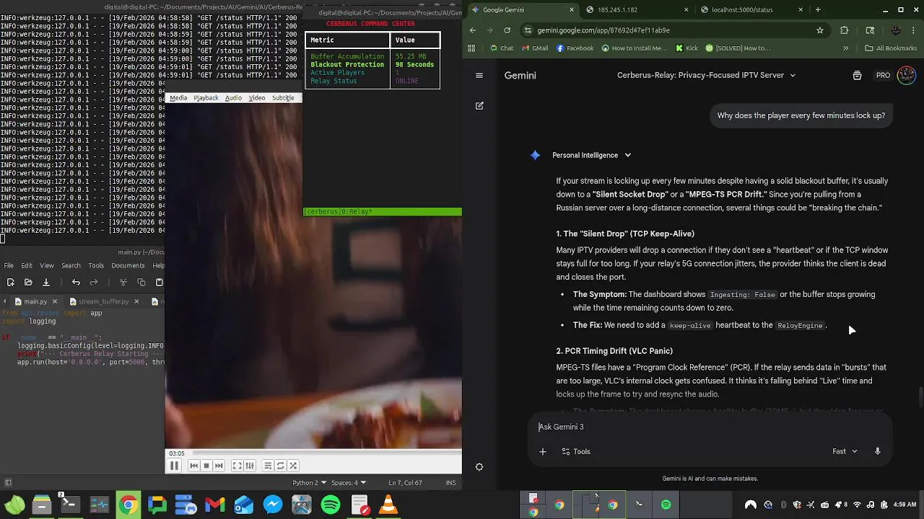Open the File menu in the text editor
924x519 pixels.
click(x=9, y=265)
